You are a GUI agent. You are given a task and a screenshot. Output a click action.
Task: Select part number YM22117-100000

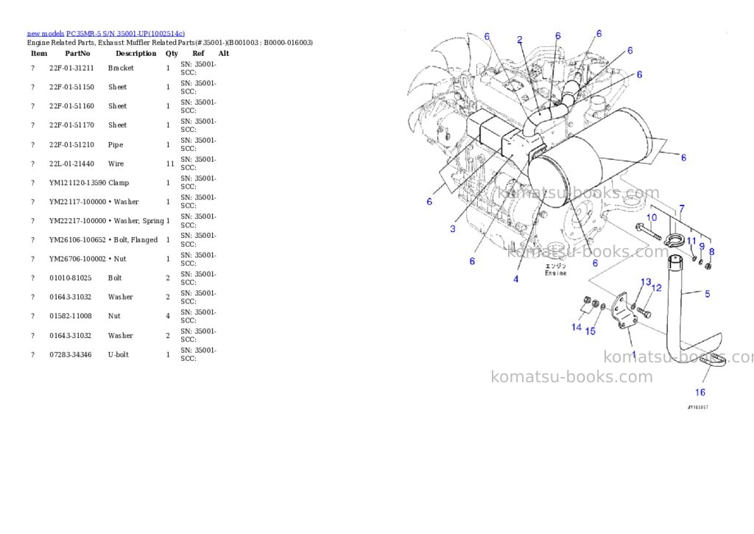[x=77, y=202]
